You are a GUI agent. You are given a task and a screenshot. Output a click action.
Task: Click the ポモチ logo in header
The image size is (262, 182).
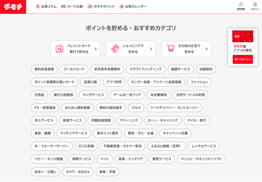coord(13,7)
